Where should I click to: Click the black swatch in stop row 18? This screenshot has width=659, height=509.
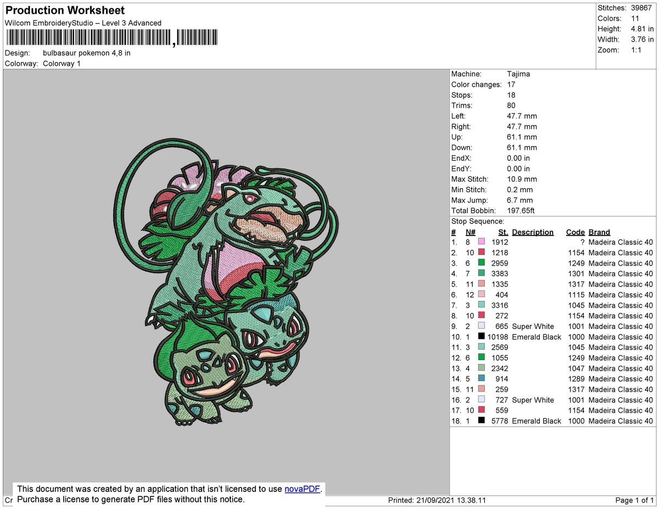coord(482,421)
